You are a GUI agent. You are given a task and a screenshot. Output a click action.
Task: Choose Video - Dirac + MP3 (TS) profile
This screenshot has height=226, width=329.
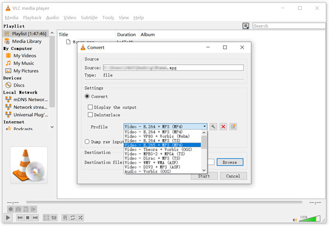pyautogui.click(x=162, y=158)
